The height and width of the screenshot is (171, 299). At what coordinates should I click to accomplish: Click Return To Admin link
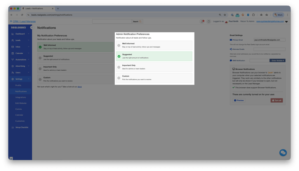tap(247, 21)
